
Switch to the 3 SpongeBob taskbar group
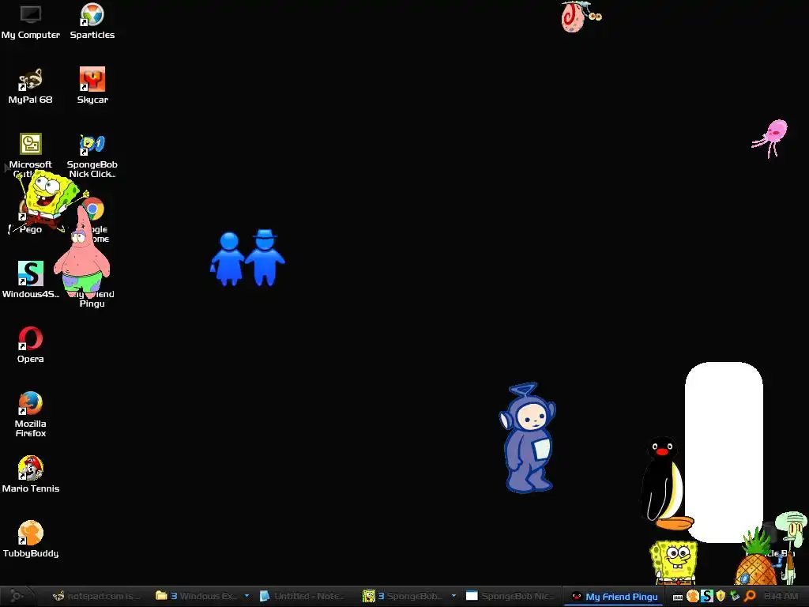coord(402,596)
